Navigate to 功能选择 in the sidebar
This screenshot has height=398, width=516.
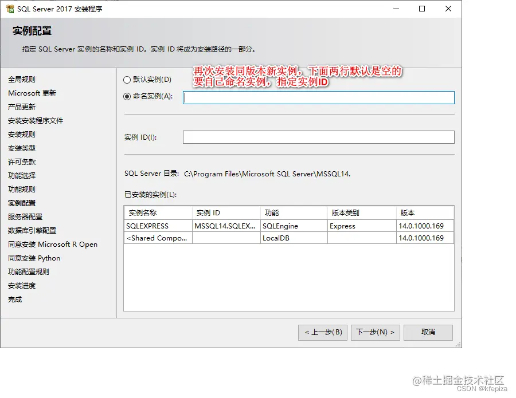pos(22,175)
